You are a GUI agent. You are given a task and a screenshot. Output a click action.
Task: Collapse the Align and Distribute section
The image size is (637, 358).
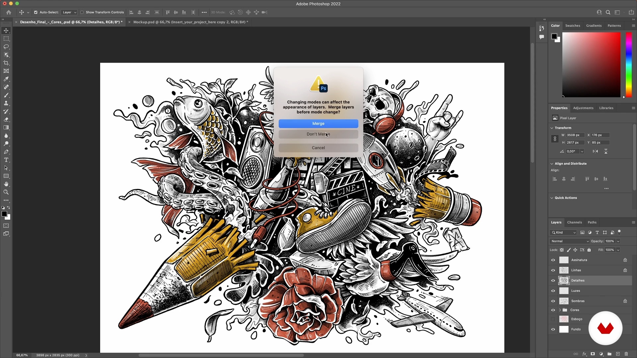pyautogui.click(x=552, y=164)
